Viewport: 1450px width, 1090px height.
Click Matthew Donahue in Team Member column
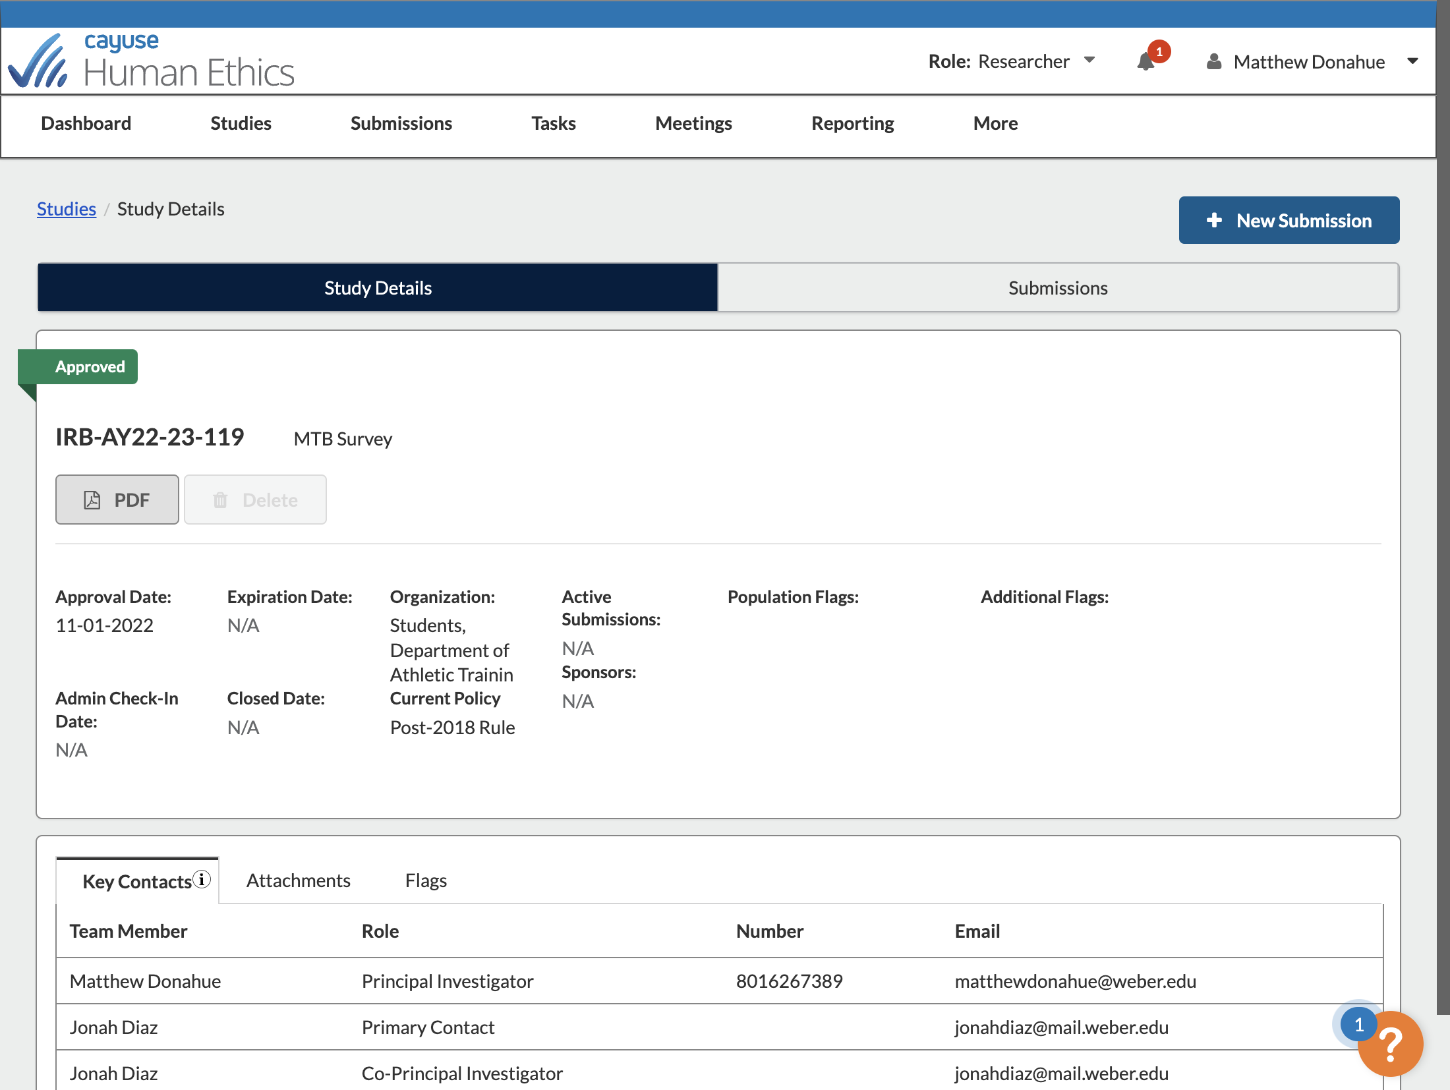coord(145,981)
